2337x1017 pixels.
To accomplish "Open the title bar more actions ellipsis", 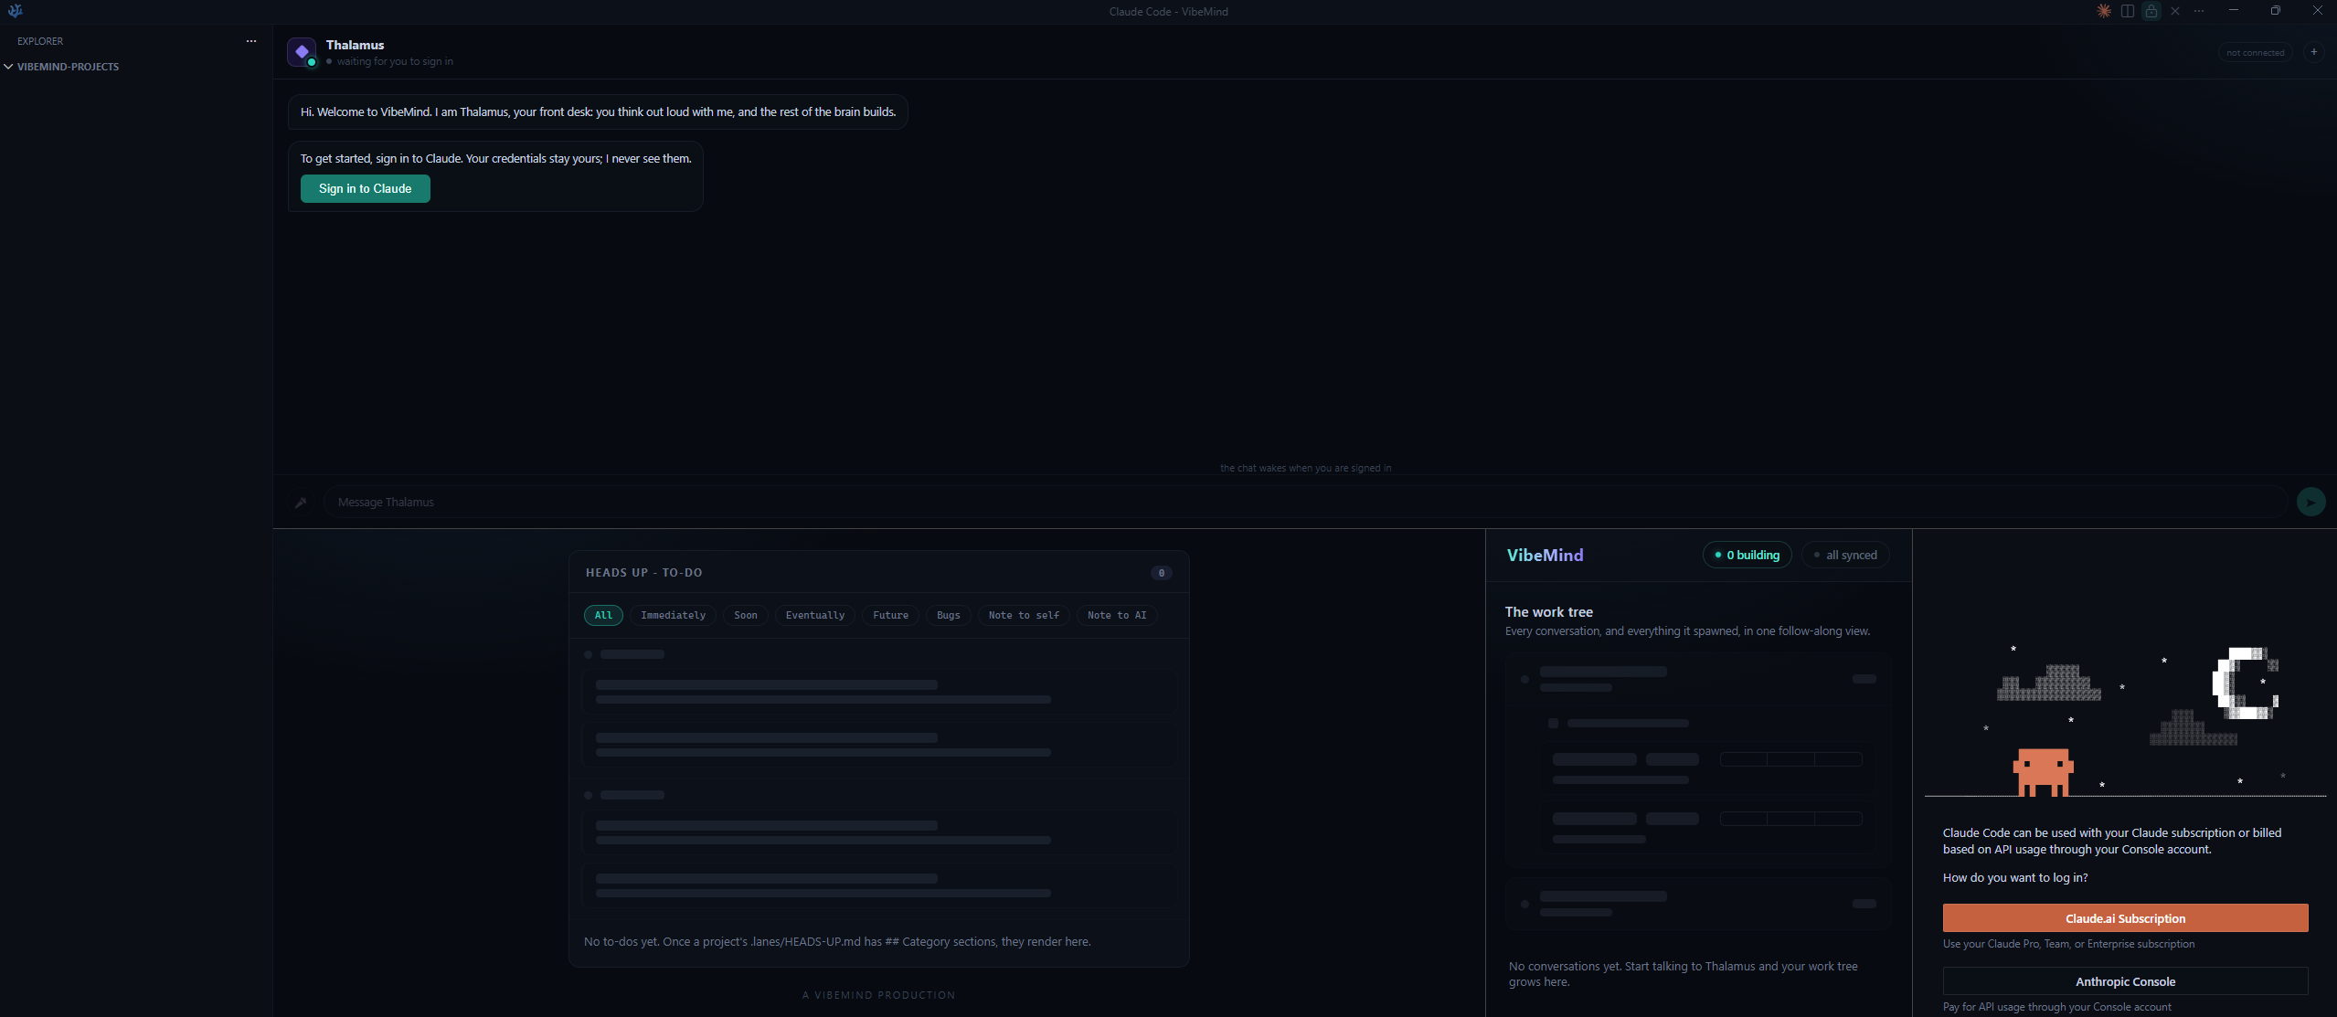I will 2199,11.
